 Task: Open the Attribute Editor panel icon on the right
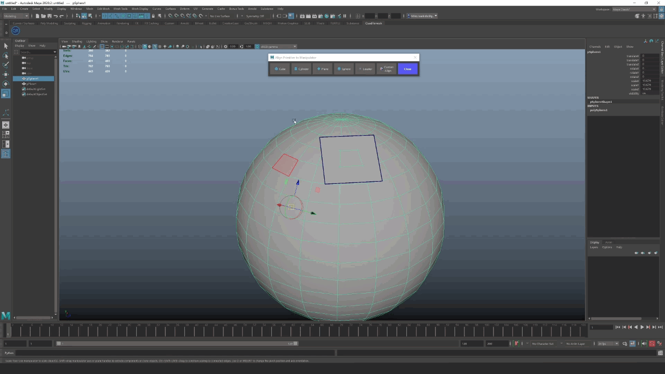[649, 16]
